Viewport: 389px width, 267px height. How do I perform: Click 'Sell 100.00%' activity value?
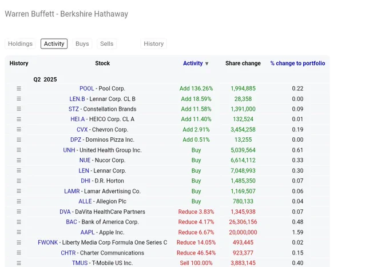pos(196,263)
